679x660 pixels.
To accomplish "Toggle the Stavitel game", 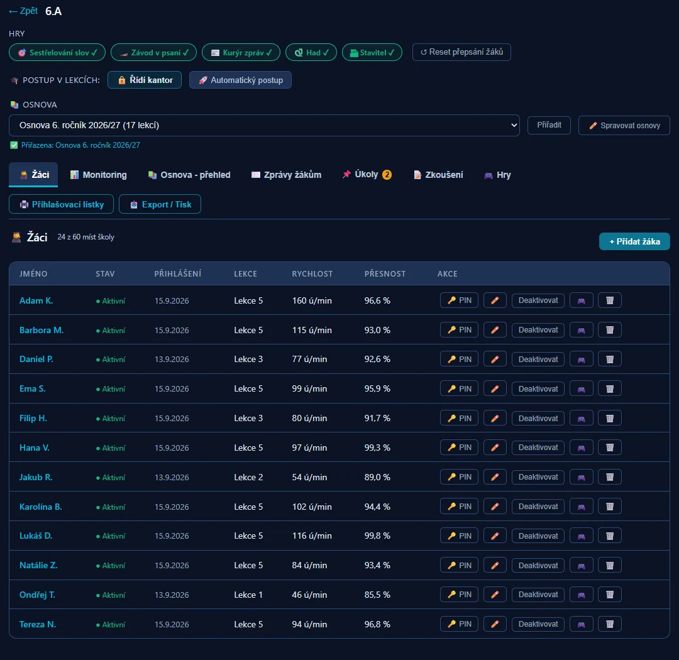I will pyautogui.click(x=372, y=52).
